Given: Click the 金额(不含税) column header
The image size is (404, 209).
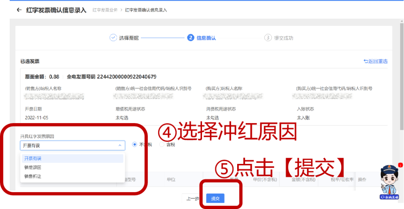Looking at the screenshot, I should [303, 180].
